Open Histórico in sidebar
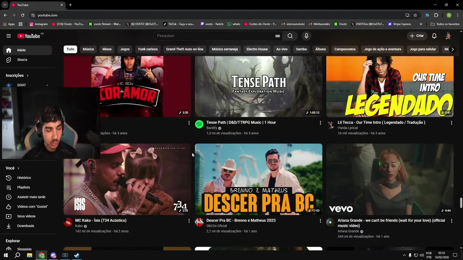The width and height of the screenshot is (463, 260). [x=27, y=178]
